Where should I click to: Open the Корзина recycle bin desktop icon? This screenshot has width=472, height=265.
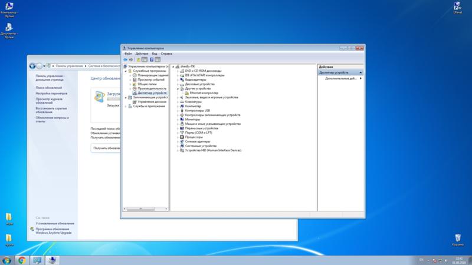pyautogui.click(x=458, y=240)
